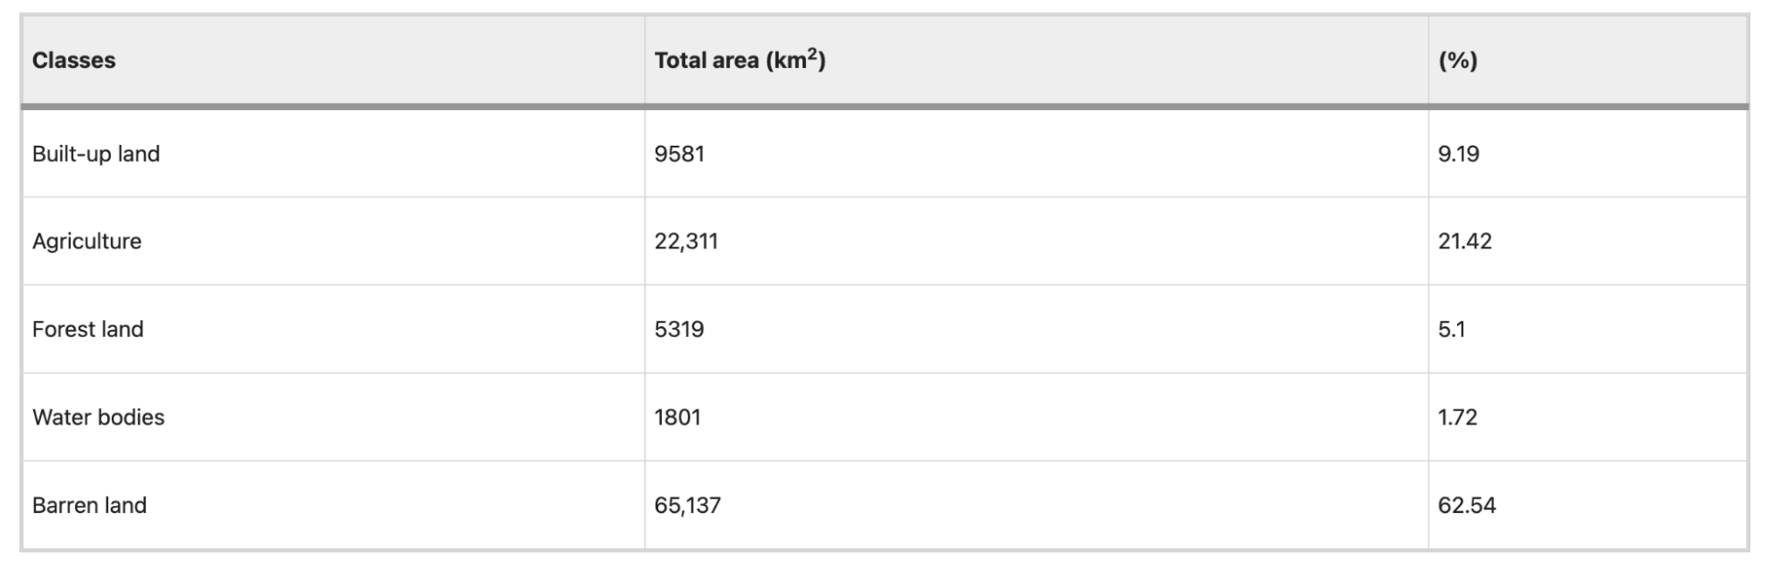
Task: Click the 9.19 percentage value
Action: [x=1458, y=154]
